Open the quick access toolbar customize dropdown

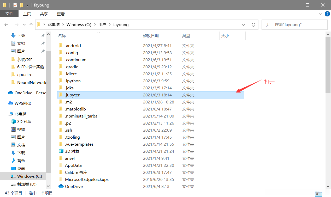(27, 5)
